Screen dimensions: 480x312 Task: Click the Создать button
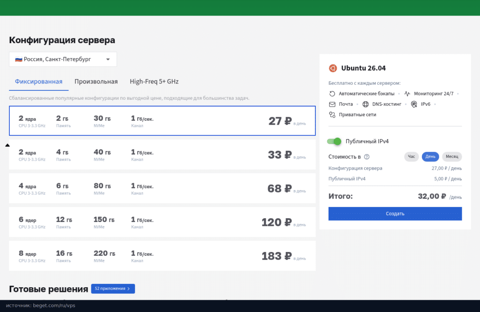pos(395,214)
